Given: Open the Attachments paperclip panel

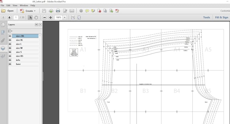Looking at the screenshot, I should point(3,40).
